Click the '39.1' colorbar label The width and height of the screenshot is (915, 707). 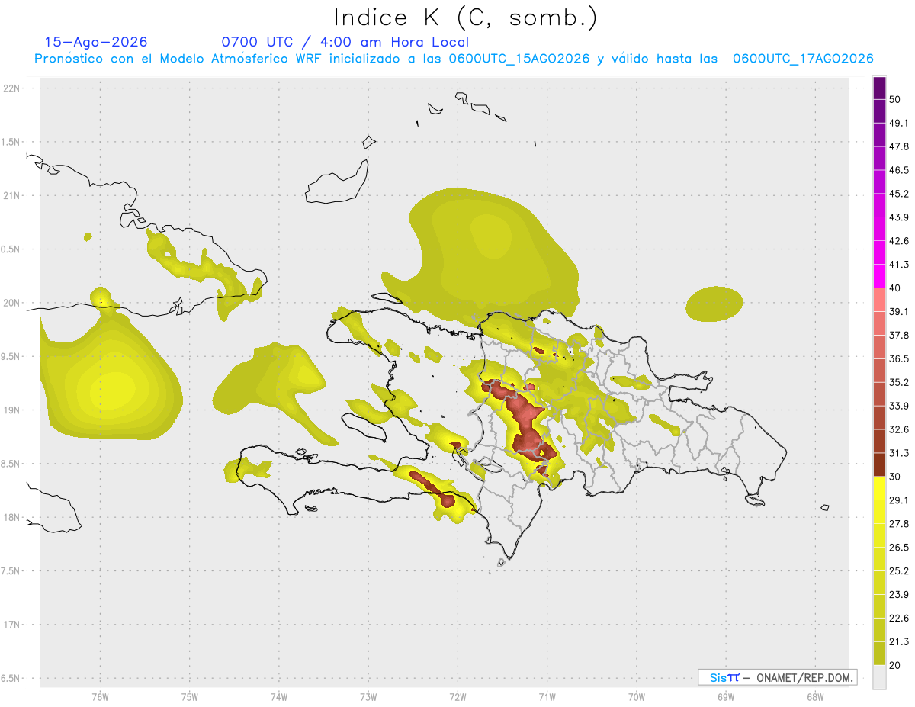[x=899, y=311]
